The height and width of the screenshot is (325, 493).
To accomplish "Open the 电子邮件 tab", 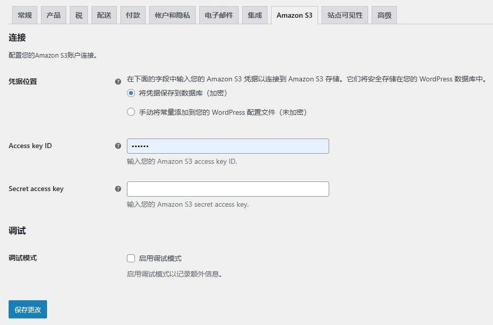I will tap(218, 15).
